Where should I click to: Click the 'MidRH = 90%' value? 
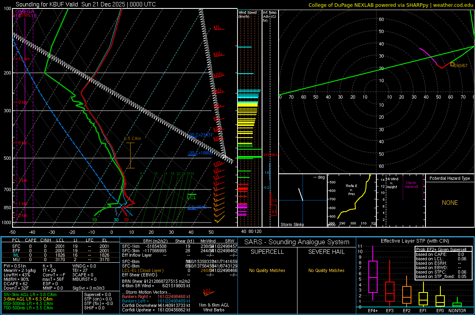[x=17, y=279]
